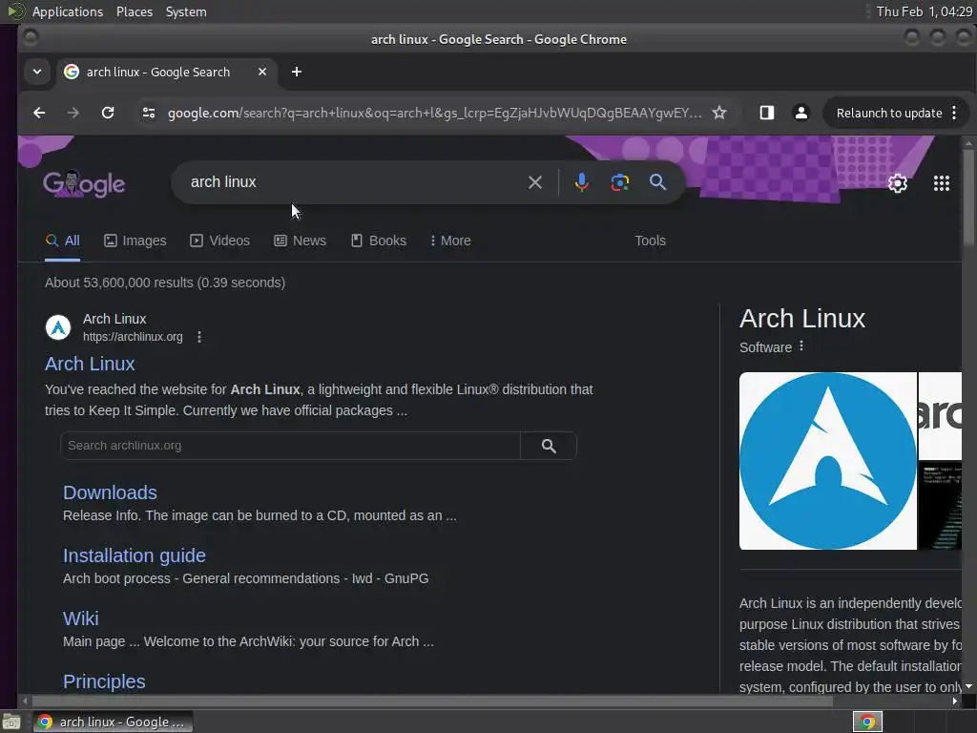The image size is (977, 733).
Task: Switch to Images results tab
Action: point(135,241)
